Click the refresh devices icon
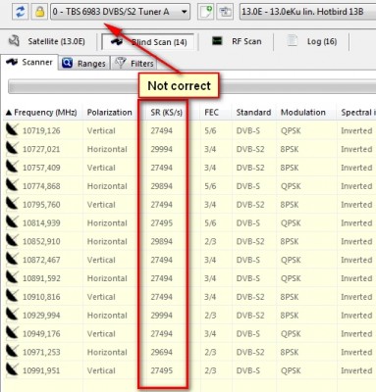Screen dimensions: 376x392 point(21,12)
